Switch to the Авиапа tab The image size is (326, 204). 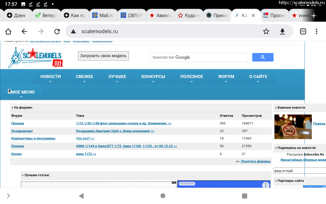pos(160,16)
